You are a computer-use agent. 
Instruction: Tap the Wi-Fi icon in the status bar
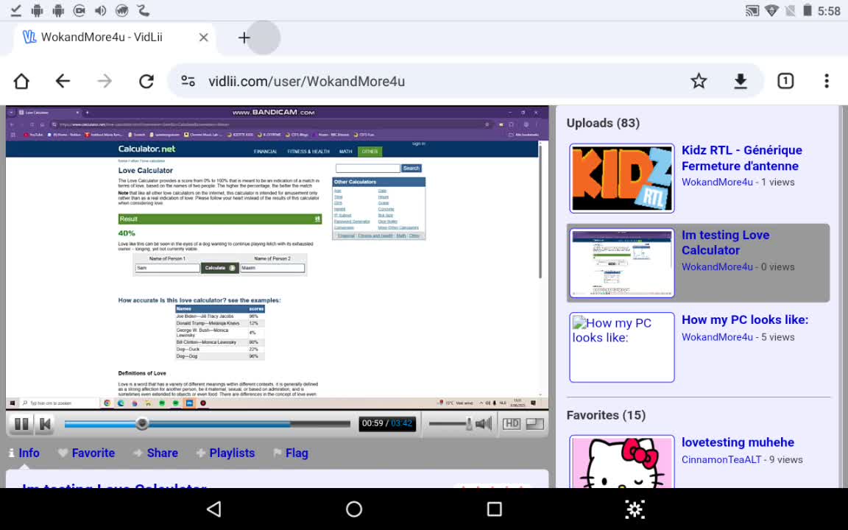771,11
